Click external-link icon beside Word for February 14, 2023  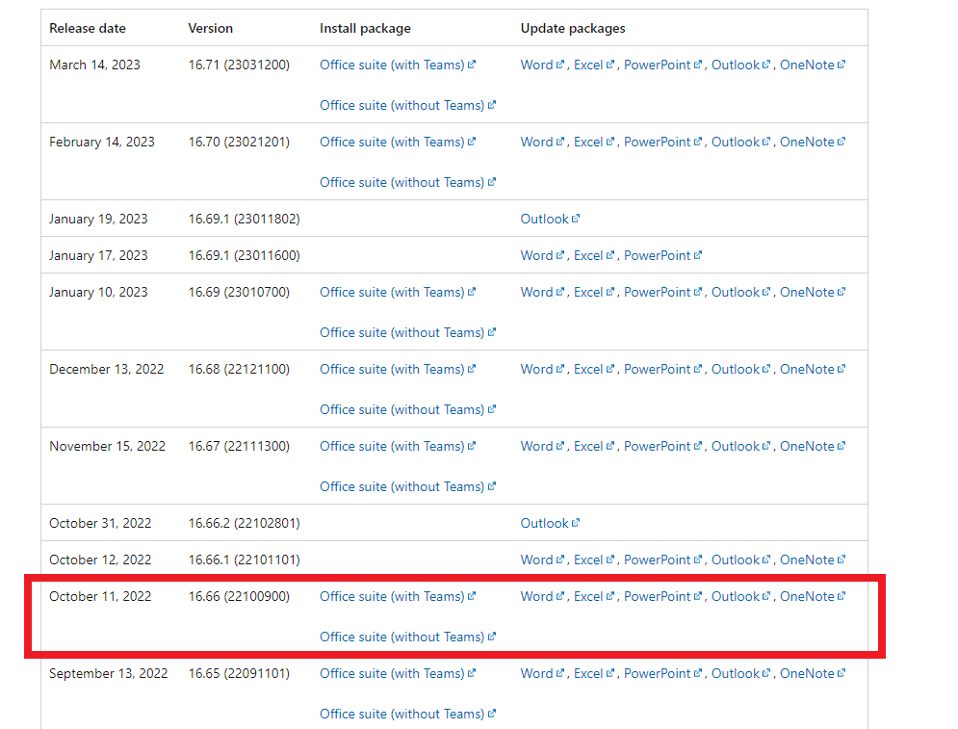coord(559,142)
